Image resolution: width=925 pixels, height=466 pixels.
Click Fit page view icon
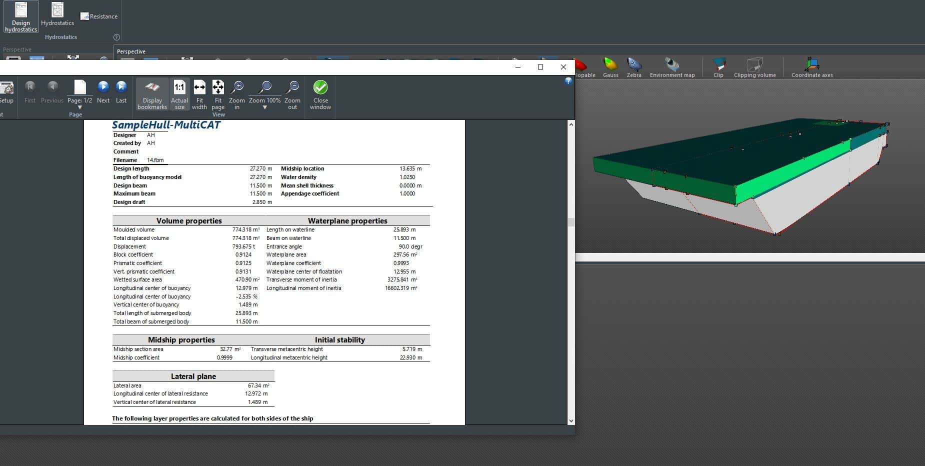[x=218, y=94]
